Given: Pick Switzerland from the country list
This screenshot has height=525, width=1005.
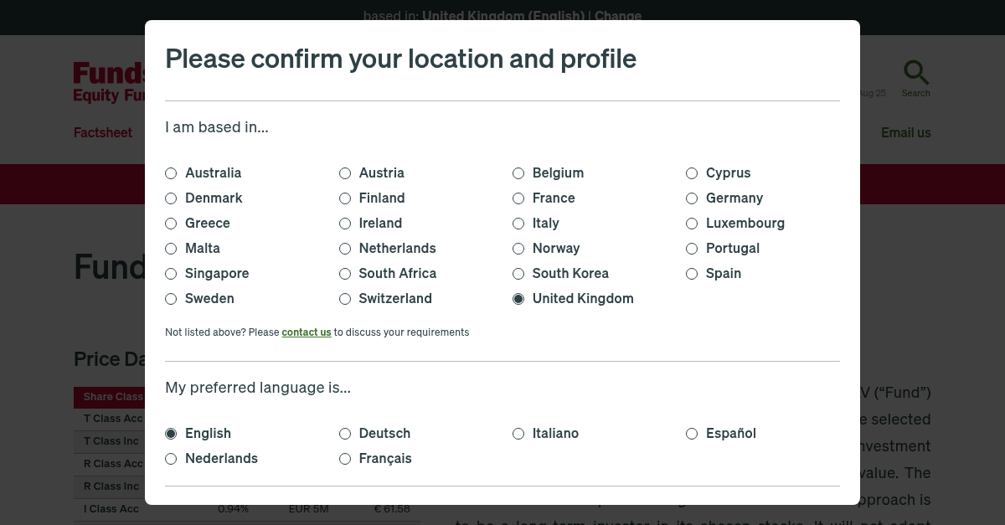Looking at the screenshot, I should [345, 299].
